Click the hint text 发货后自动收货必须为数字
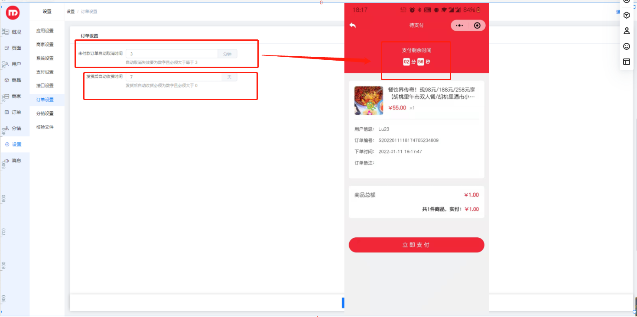 [x=162, y=86]
